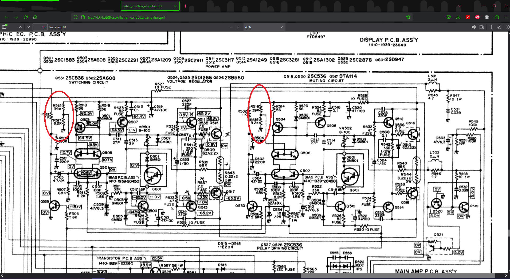The width and height of the screenshot is (510, 279).
Task: Open Firefox downloads panel
Action: [x=458, y=17]
